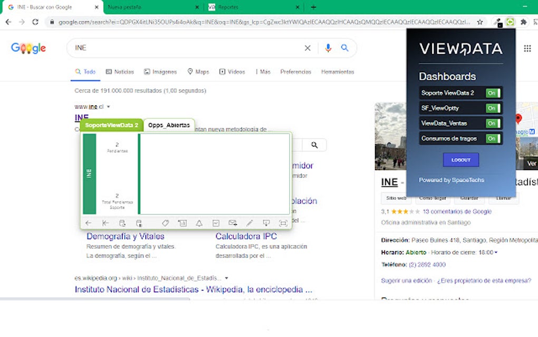This screenshot has width=538, height=337.
Task: Open the Google apps grid icon
Action: [x=527, y=48]
